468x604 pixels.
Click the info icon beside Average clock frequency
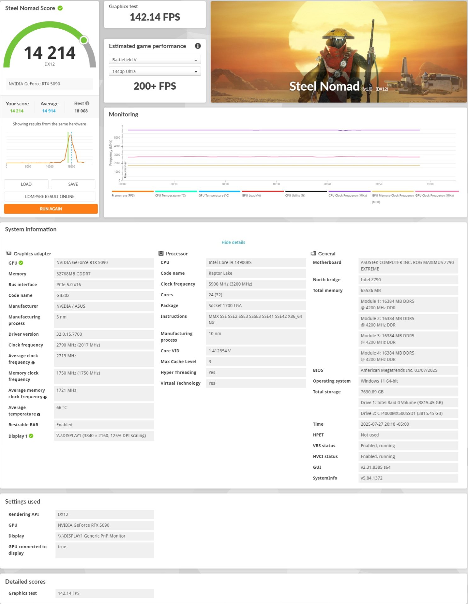point(33,363)
